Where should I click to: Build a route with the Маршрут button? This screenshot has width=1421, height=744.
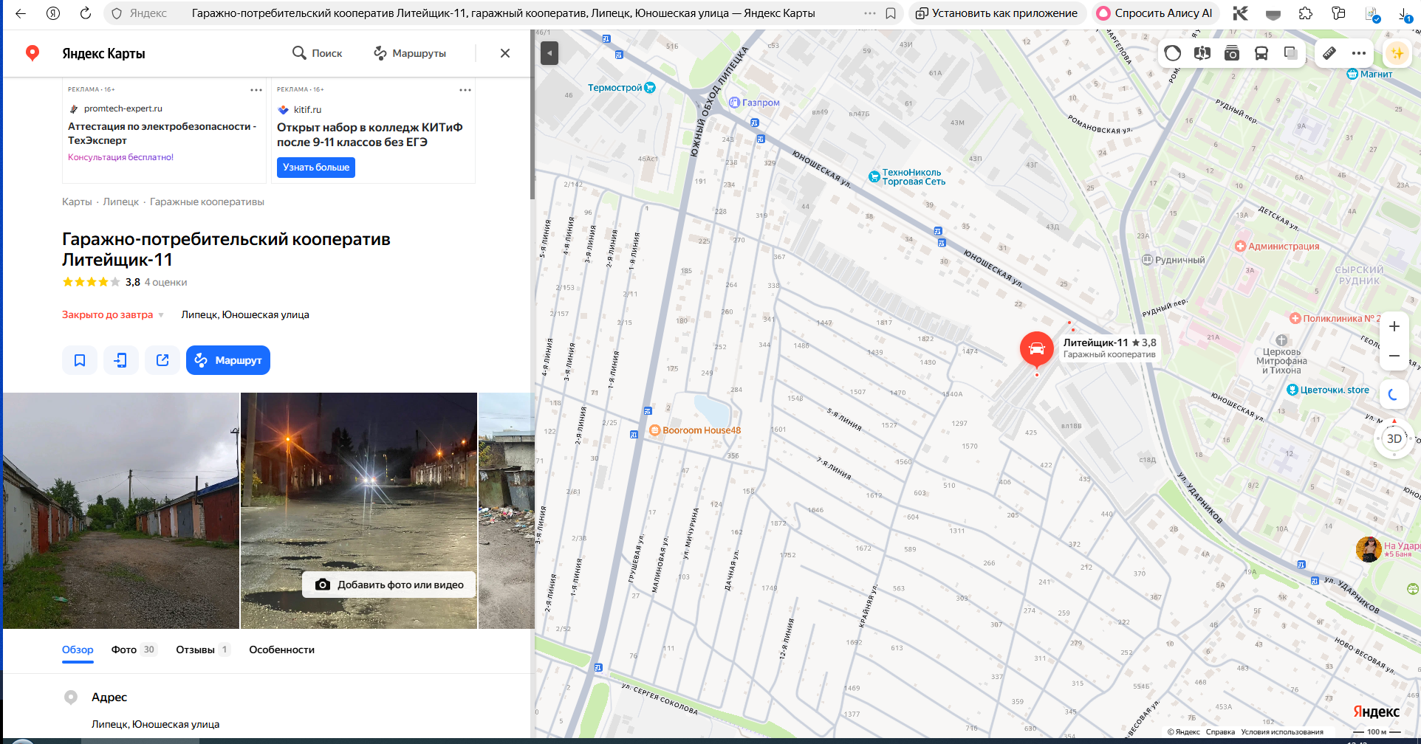click(228, 360)
